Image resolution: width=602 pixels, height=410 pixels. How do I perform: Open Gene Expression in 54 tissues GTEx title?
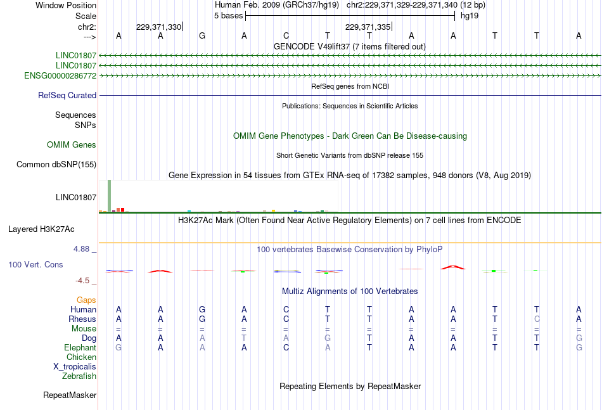point(350,176)
